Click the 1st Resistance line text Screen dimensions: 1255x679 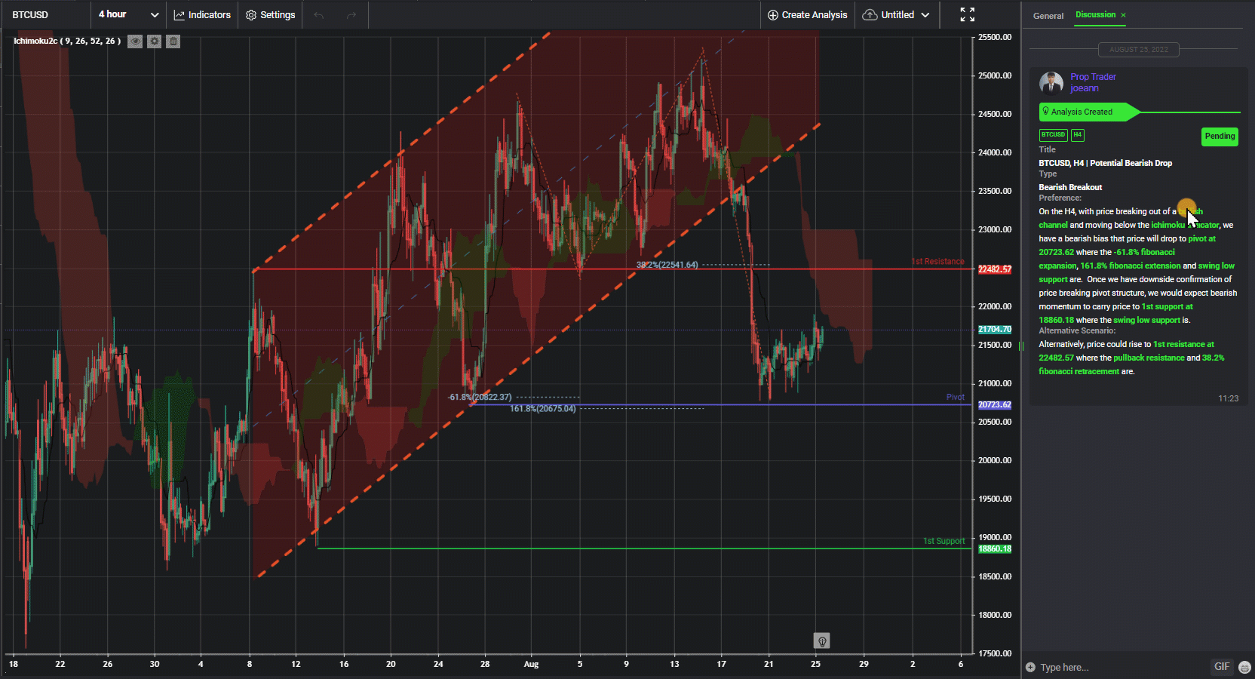click(937, 262)
